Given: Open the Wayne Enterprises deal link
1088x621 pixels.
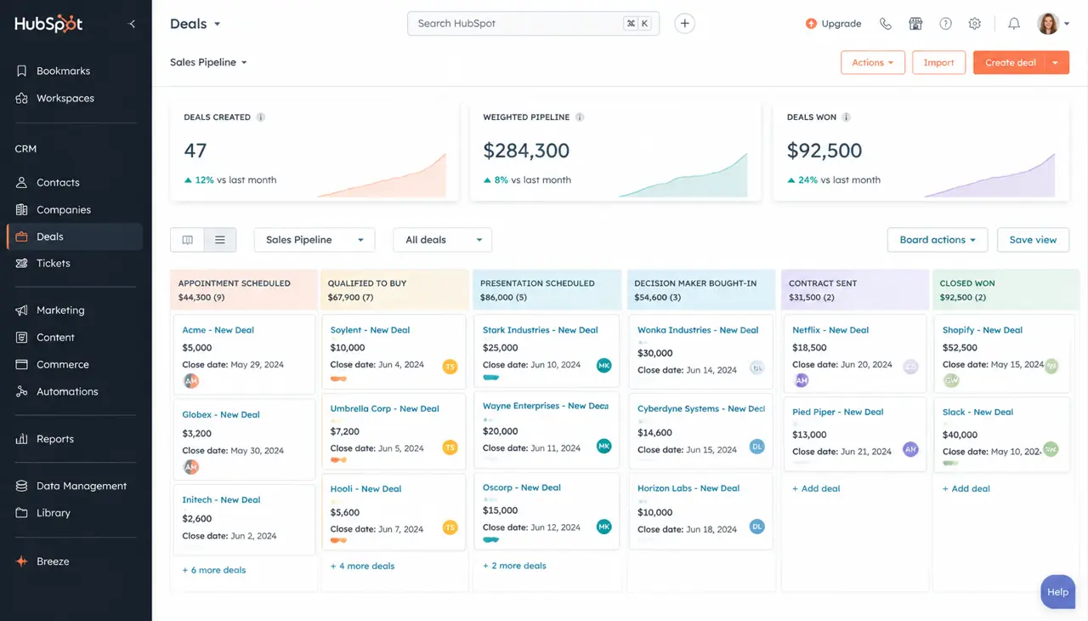Looking at the screenshot, I should pyautogui.click(x=546, y=406).
